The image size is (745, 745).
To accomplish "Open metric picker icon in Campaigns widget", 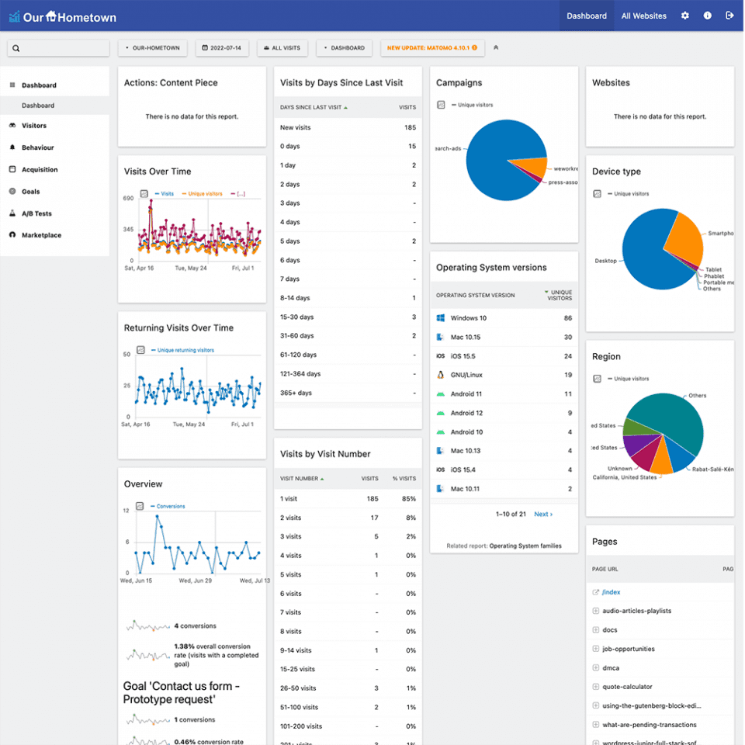I will pos(441,105).
